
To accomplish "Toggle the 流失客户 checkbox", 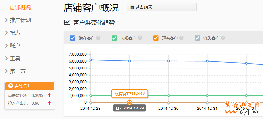I will 197,38.
